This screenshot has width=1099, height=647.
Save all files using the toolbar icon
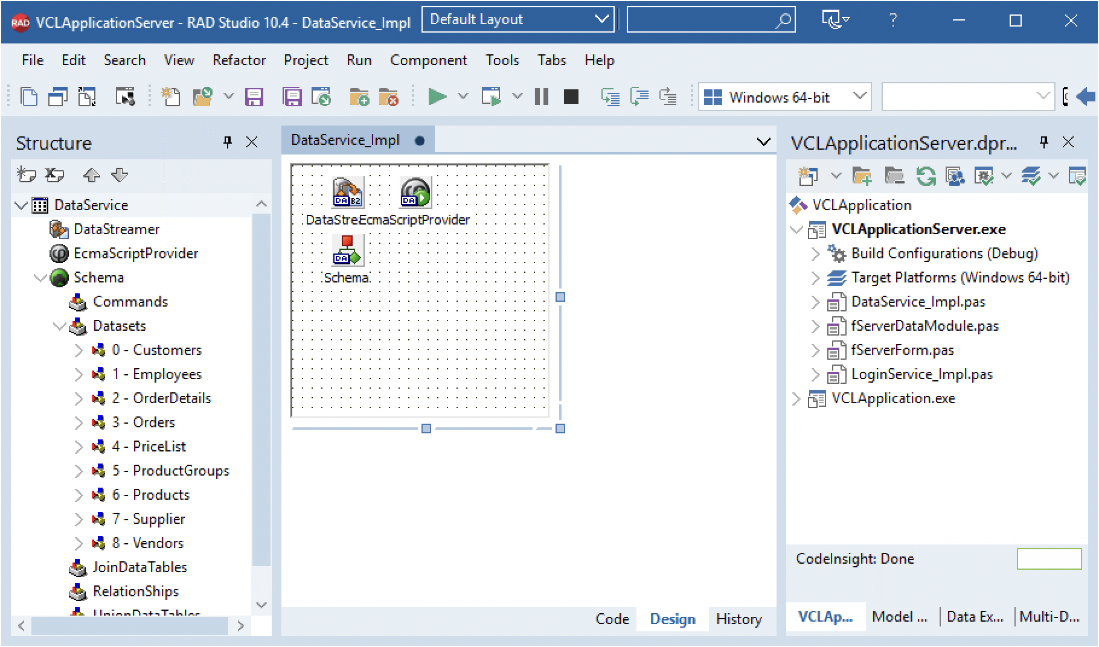[x=292, y=97]
